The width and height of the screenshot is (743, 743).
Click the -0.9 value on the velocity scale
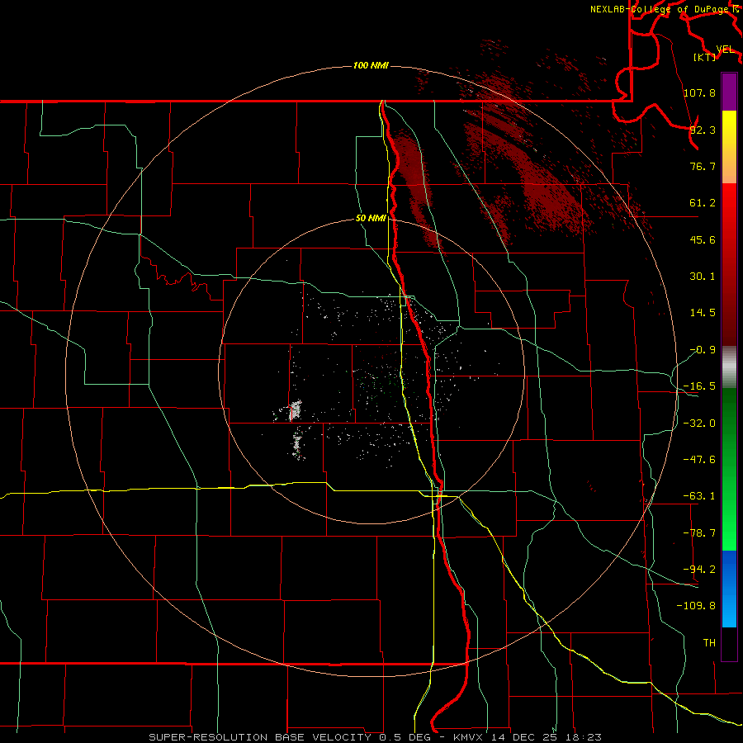point(703,350)
